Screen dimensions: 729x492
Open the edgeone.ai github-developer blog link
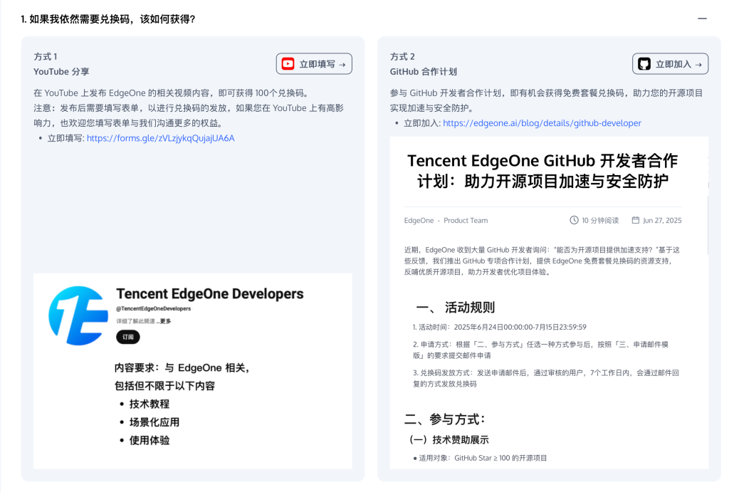(x=542, y=123)
